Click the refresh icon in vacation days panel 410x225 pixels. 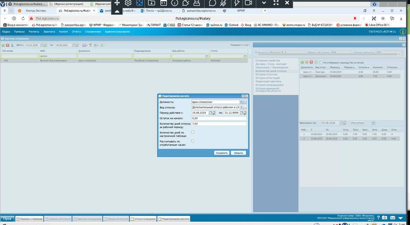click(316, 62)
